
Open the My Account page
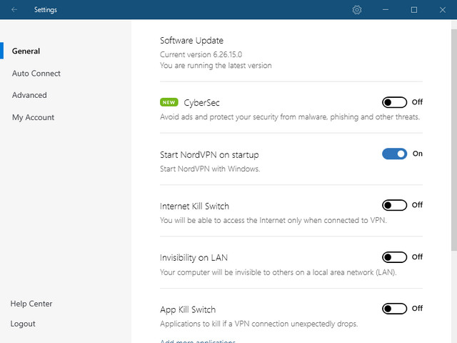(33, 117)
